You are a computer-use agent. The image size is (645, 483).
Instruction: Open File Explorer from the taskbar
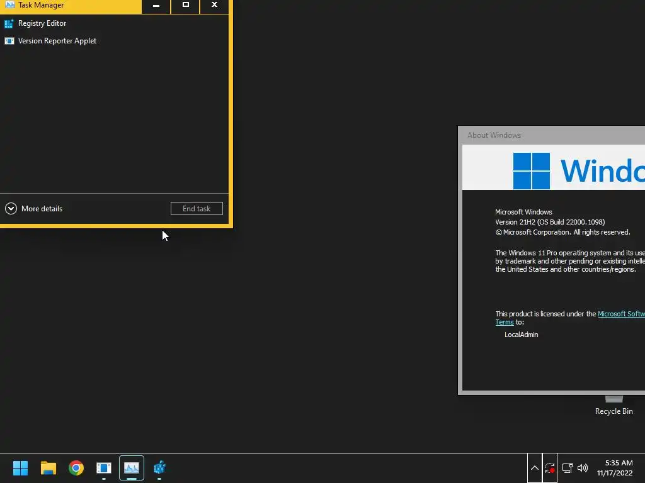[x=48, y=468]
